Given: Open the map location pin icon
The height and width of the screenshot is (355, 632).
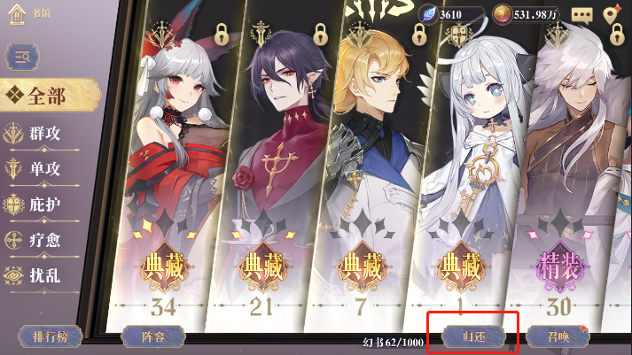Looking at the screenshot, I should pos(612,15).
